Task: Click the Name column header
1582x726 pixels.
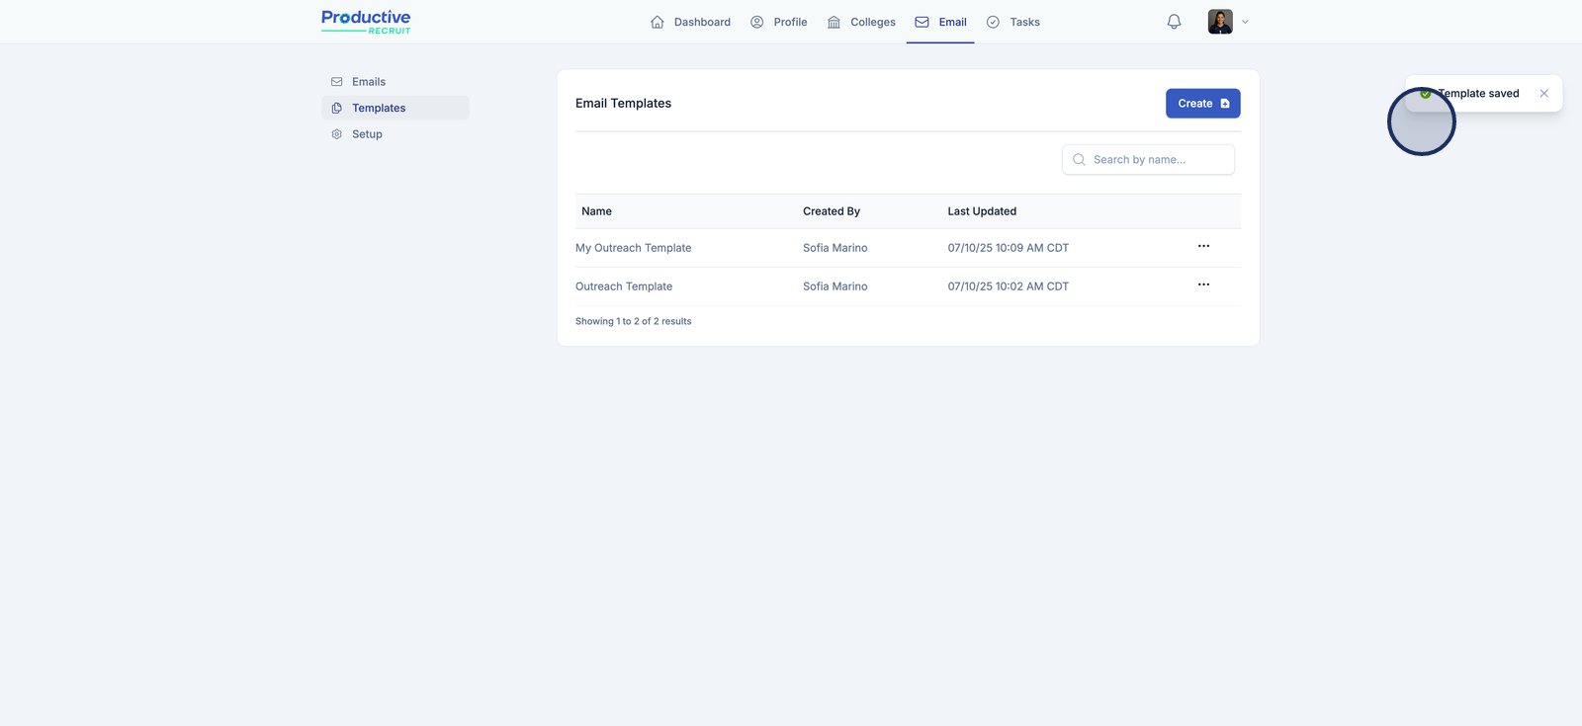Action: click(596, 211)
